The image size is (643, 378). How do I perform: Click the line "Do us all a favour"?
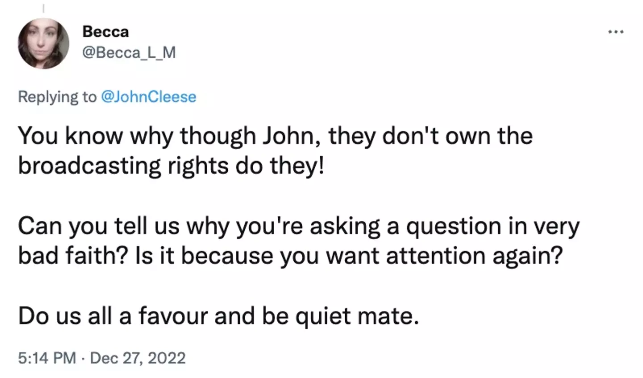point(218,316)
